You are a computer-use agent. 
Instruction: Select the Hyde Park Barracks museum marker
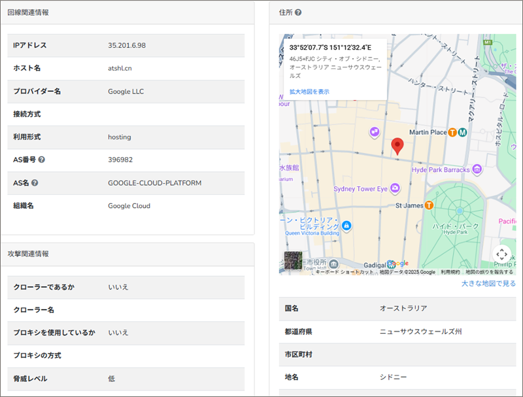(478, 169)
